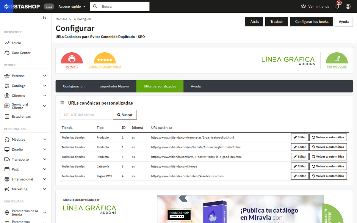Click the Estadísticas chart icon
The image size is (357, 223).
click(x=7, y=117)
